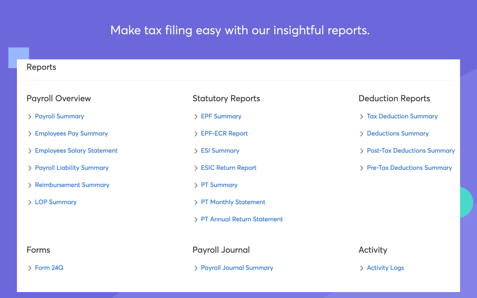Open the Employees Pay Summary report
The height and width of the screenshot is (298, 477).
click(71, 133)
